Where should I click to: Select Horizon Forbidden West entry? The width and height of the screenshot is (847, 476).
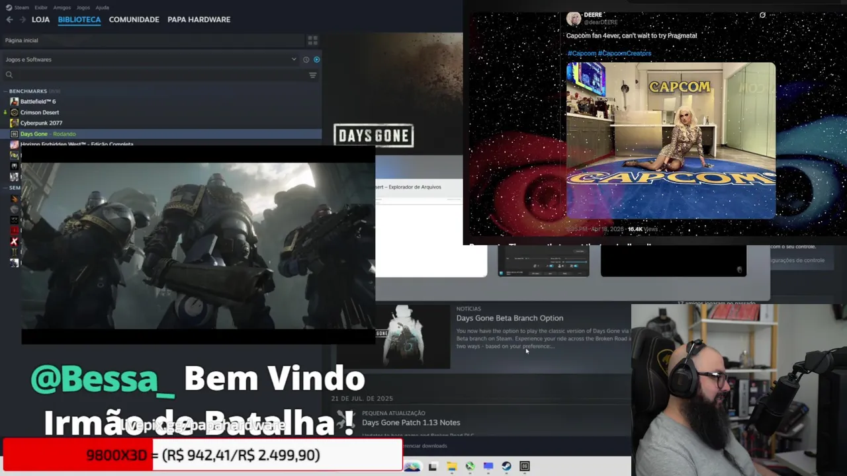[77, 144]
